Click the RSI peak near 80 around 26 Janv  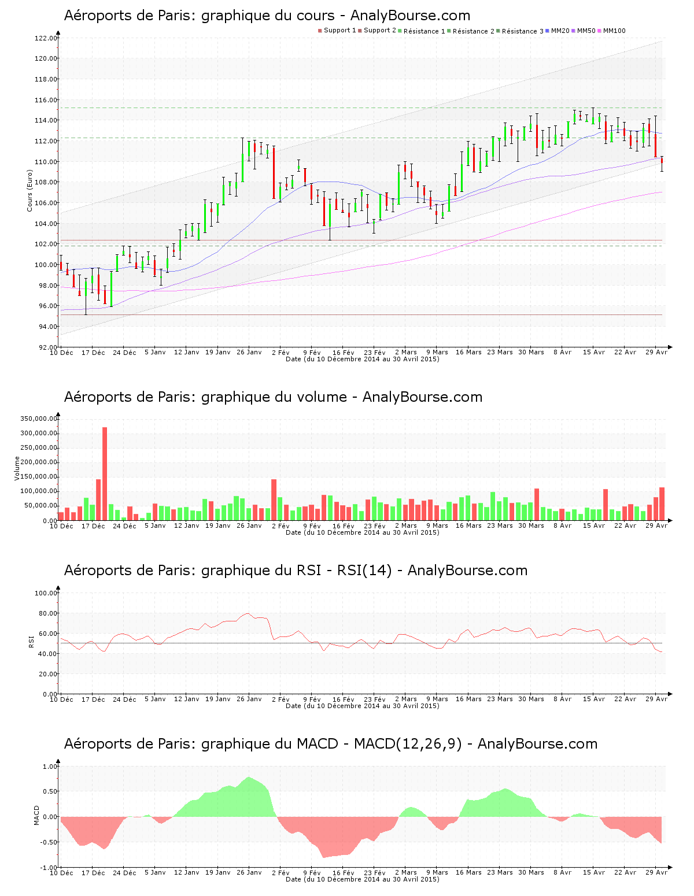pyautogui.click(x=248, y=614)
